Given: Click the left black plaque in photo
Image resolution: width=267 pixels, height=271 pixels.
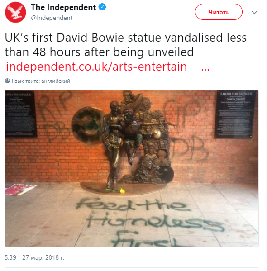Looking at the screenshot, I should click(x=21, y=114).
